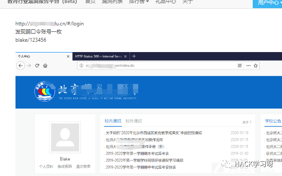Click 关于 in the top navigation
This screenshot has height=176, width=282.
pyautogui.click(x=187, y=2)
